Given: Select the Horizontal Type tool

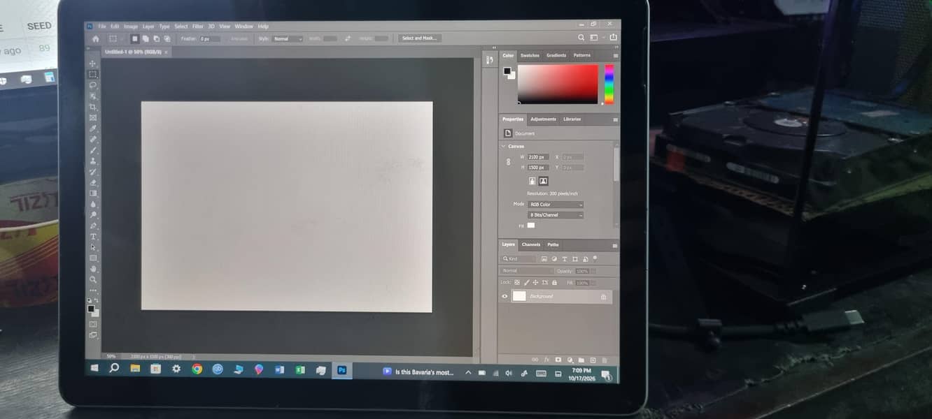Looking at the screenshot, I should tap(92, 237).
